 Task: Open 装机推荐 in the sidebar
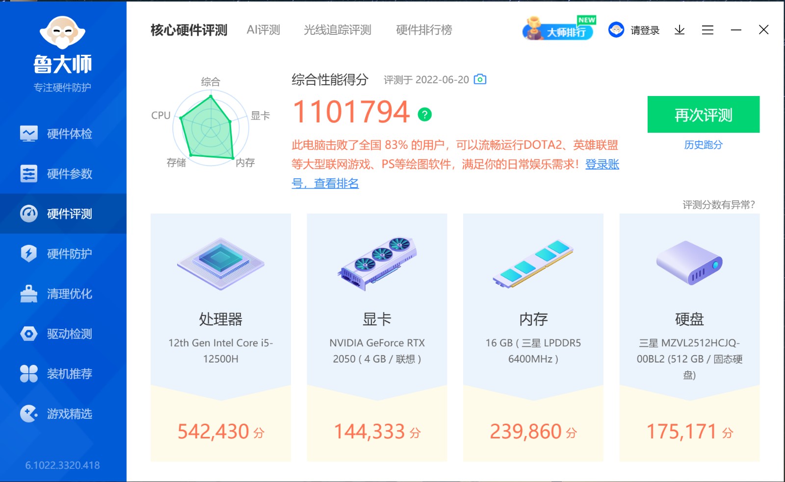click(x=63, y=374)
